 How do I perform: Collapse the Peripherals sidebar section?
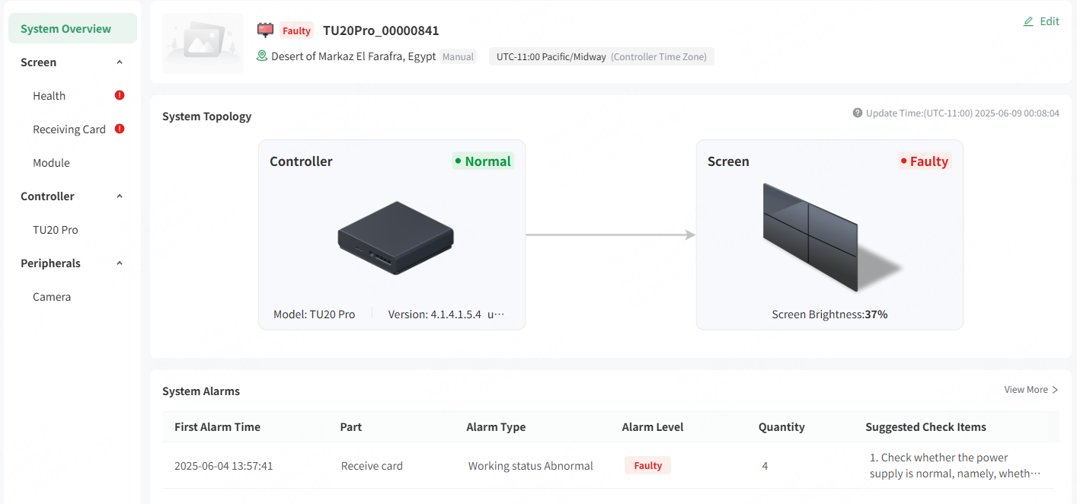tap(120, 263)
